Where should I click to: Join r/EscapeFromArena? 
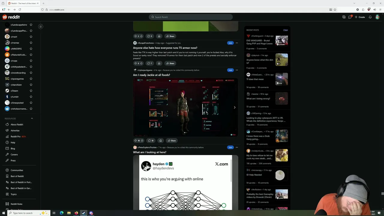(230, 43)
